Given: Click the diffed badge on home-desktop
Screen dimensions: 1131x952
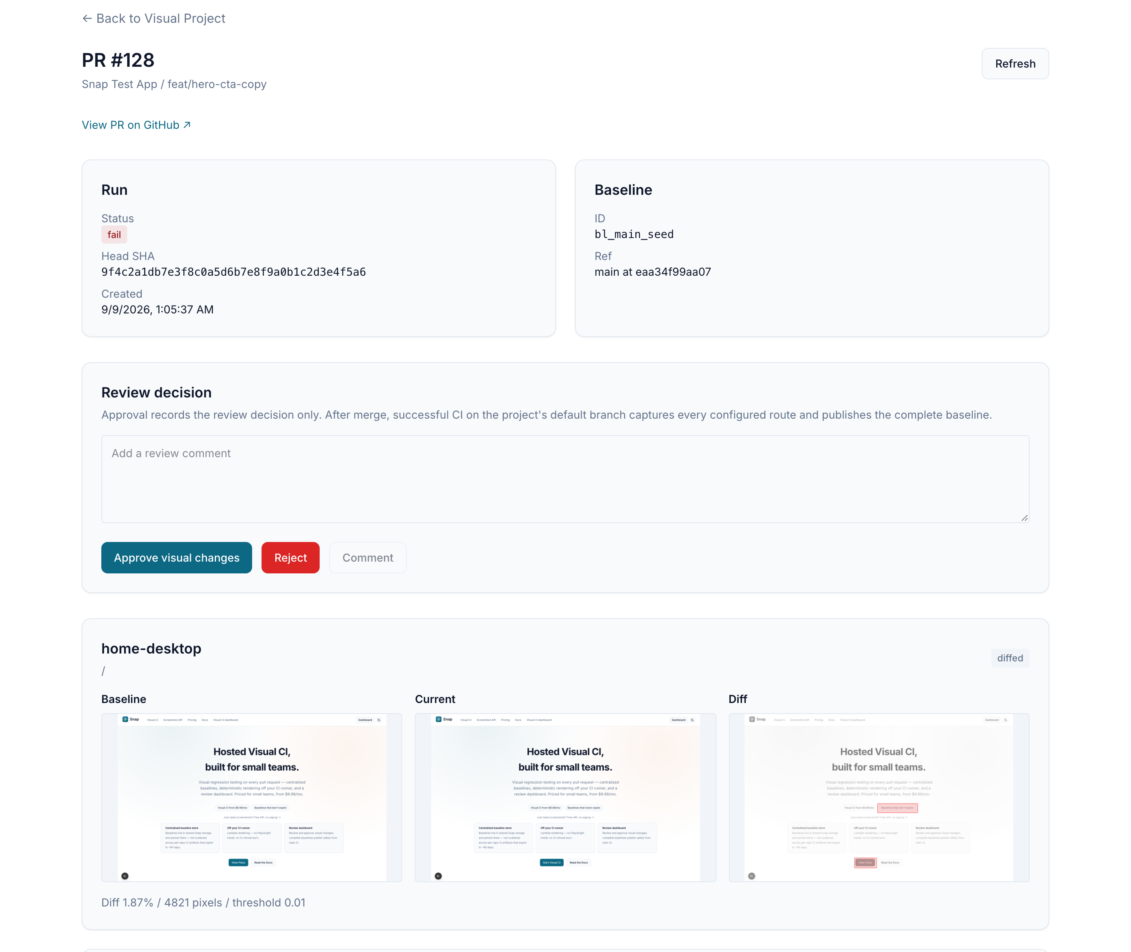Looking at the screenshot, I should click(1010, 658).
